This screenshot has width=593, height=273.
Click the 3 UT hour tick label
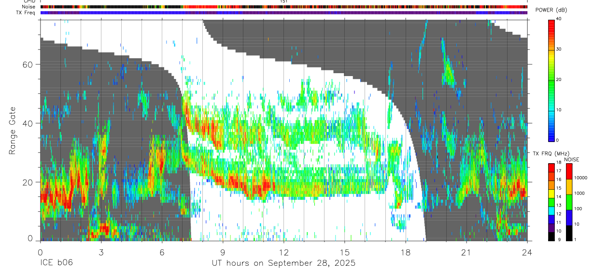pos(101,252)
